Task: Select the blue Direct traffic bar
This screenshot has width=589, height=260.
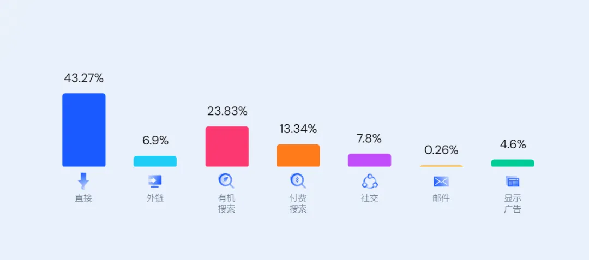Action: (x=83, y=130)
